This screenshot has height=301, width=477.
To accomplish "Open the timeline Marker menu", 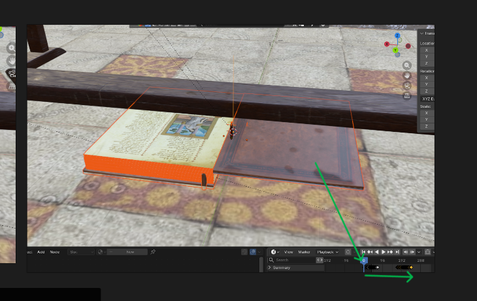I will coord(304,252).
